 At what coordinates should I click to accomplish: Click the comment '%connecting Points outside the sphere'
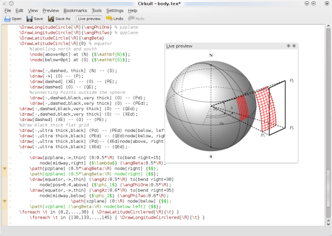77,93
